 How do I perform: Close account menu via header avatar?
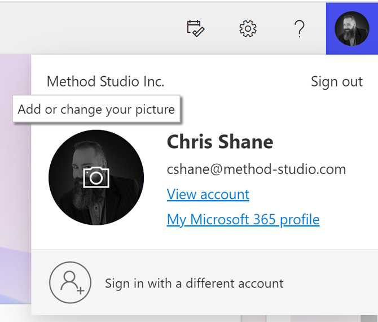tap(351, 28)
